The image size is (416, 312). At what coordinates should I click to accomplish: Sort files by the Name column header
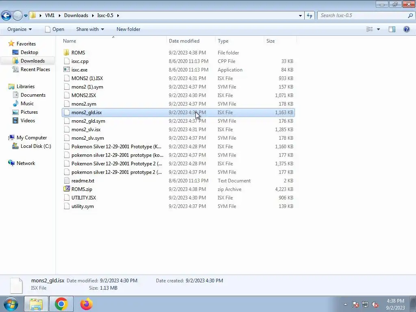click(x=69, y=41)
